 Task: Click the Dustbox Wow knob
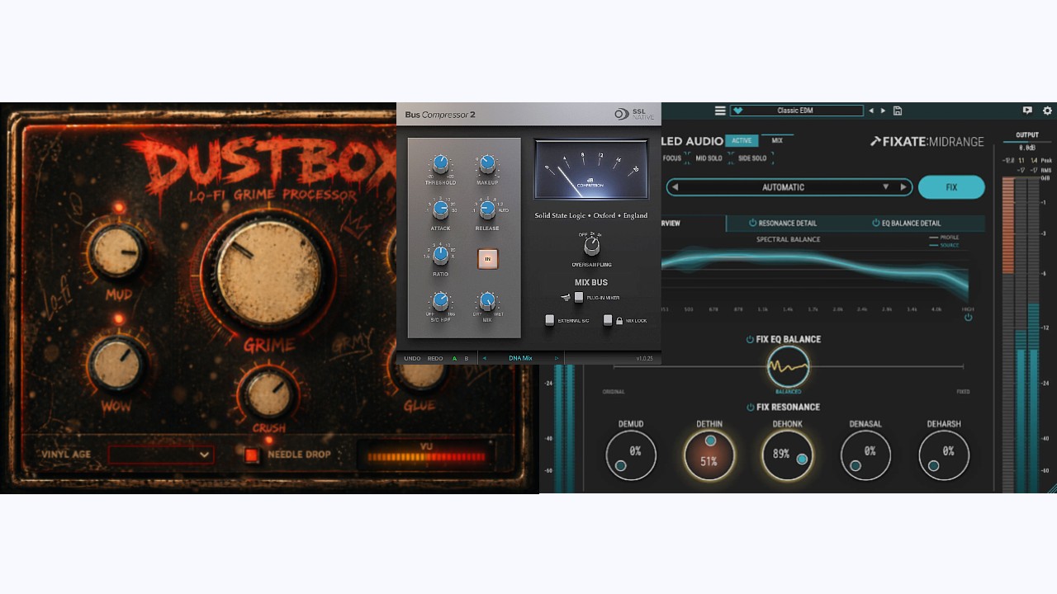pos(117,363)
